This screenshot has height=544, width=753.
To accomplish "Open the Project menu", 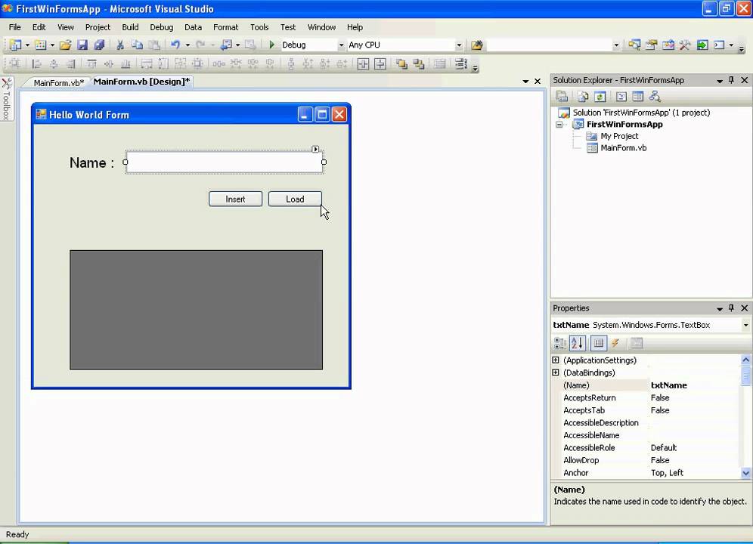I will tap(98, 27).
